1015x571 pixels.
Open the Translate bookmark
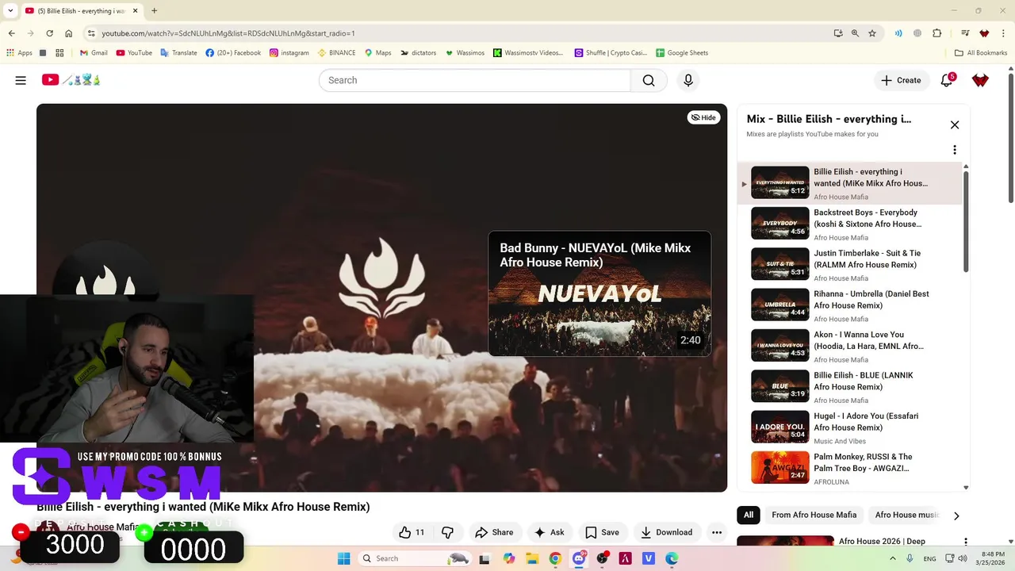(178, 53)
